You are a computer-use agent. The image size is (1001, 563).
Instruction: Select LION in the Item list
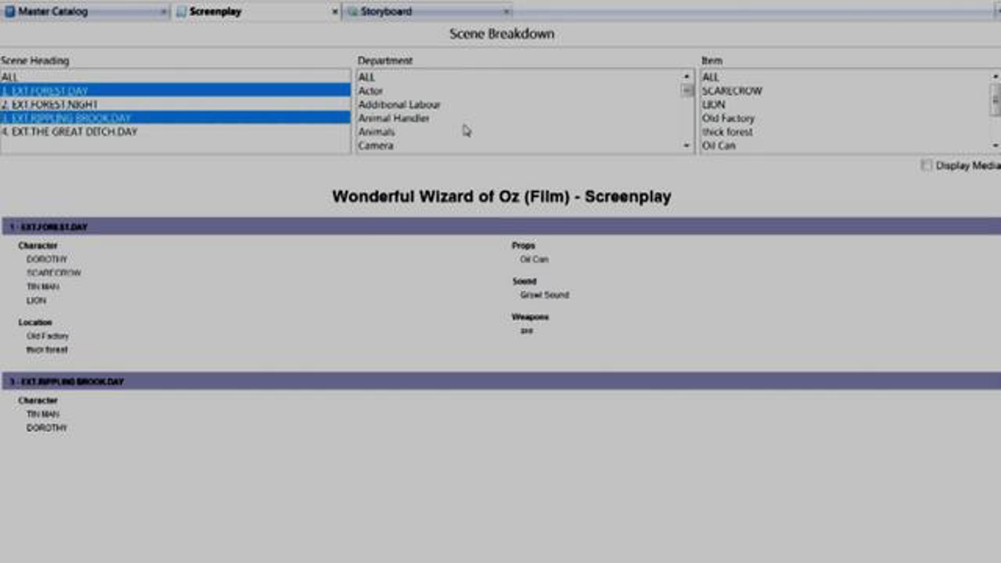pos(845,105)
